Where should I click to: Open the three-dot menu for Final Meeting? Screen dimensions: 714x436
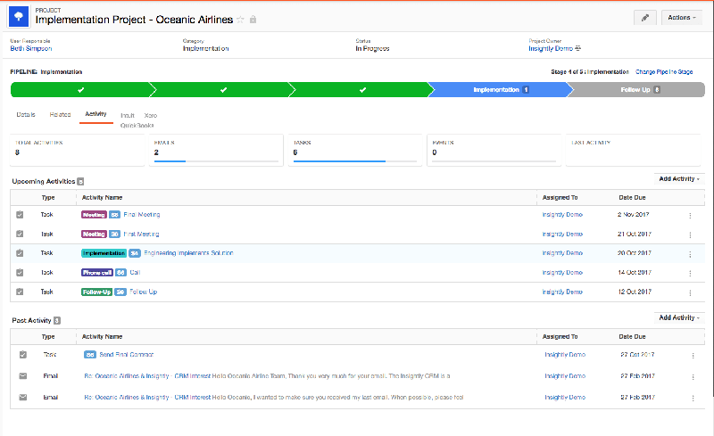[690, 215]
